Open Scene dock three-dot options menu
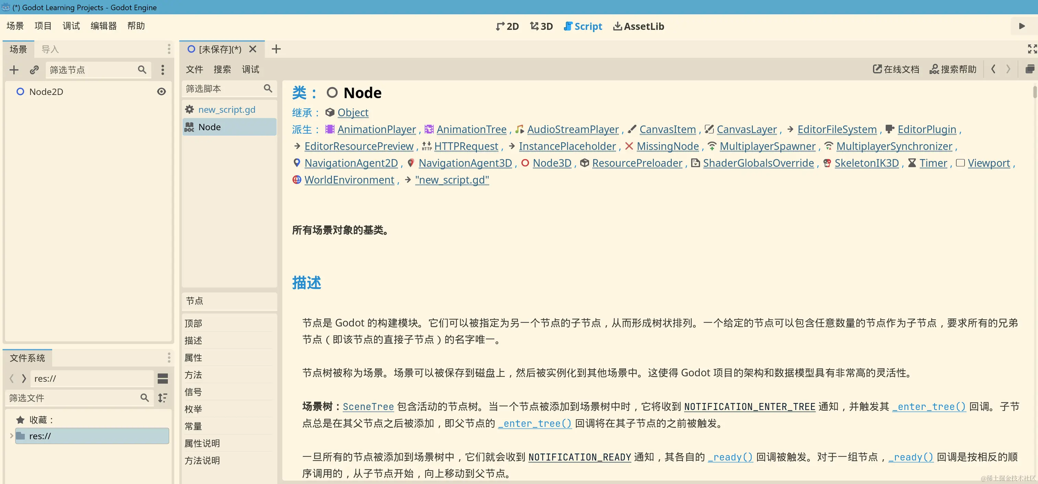The width and height of the screenshot is (1038, 484). coord(169,49)
